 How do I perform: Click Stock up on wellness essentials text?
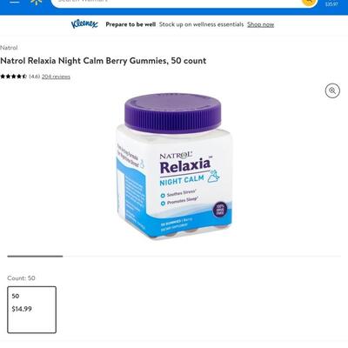tap(201, 24)
